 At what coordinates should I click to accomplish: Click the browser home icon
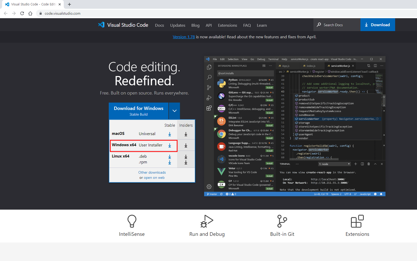tap(30, 13)
